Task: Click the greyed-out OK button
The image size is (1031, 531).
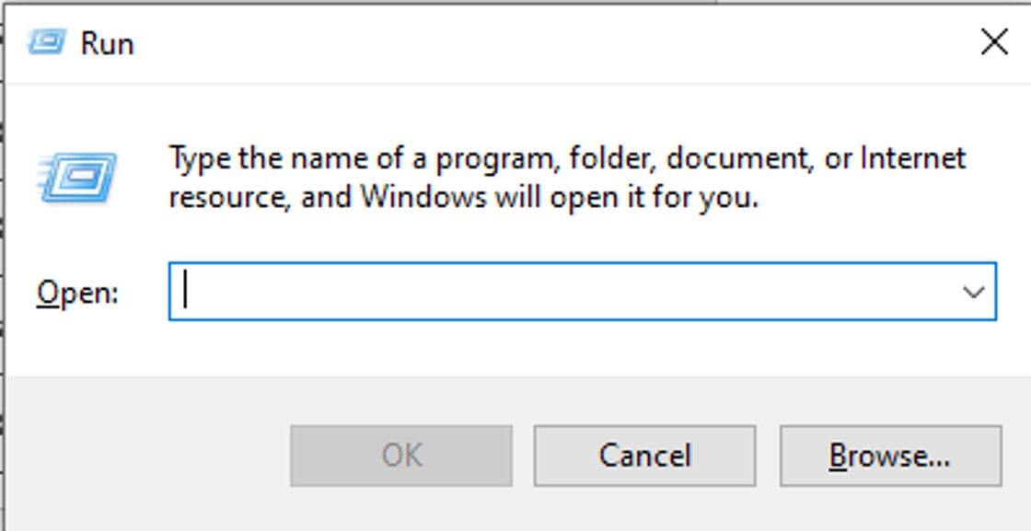Action: pos(401,456)
